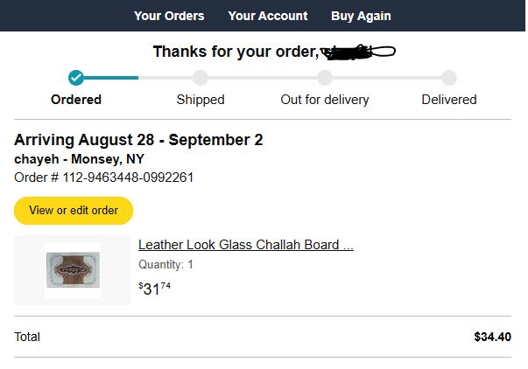528x369 pixels.
Task: Click the item price $31.74
Action: point(154,289)
